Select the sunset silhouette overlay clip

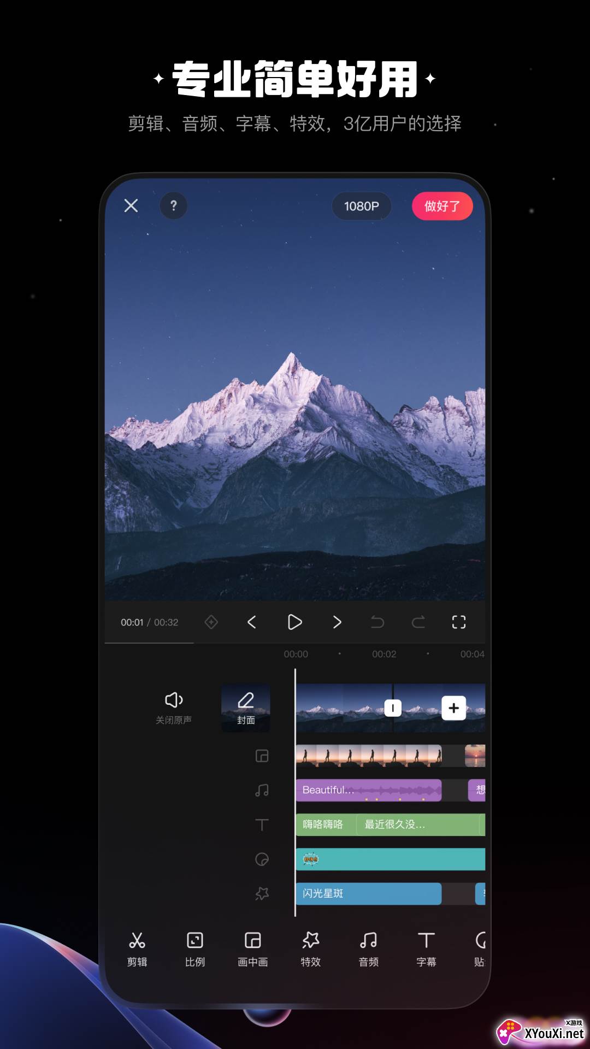369,756
